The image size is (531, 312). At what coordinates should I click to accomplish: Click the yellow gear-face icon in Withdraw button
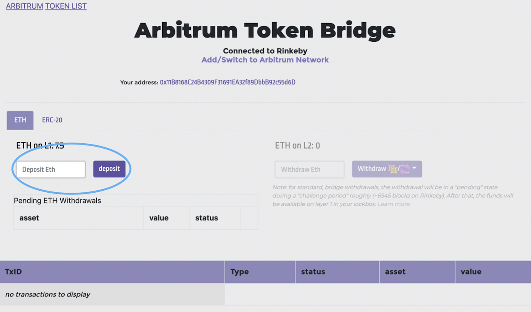tap(393, 169)
